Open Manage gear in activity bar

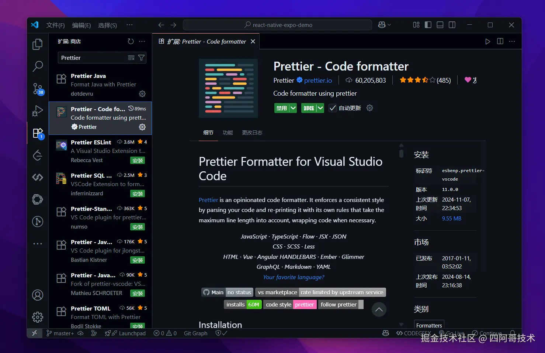(x=38, y=317)
